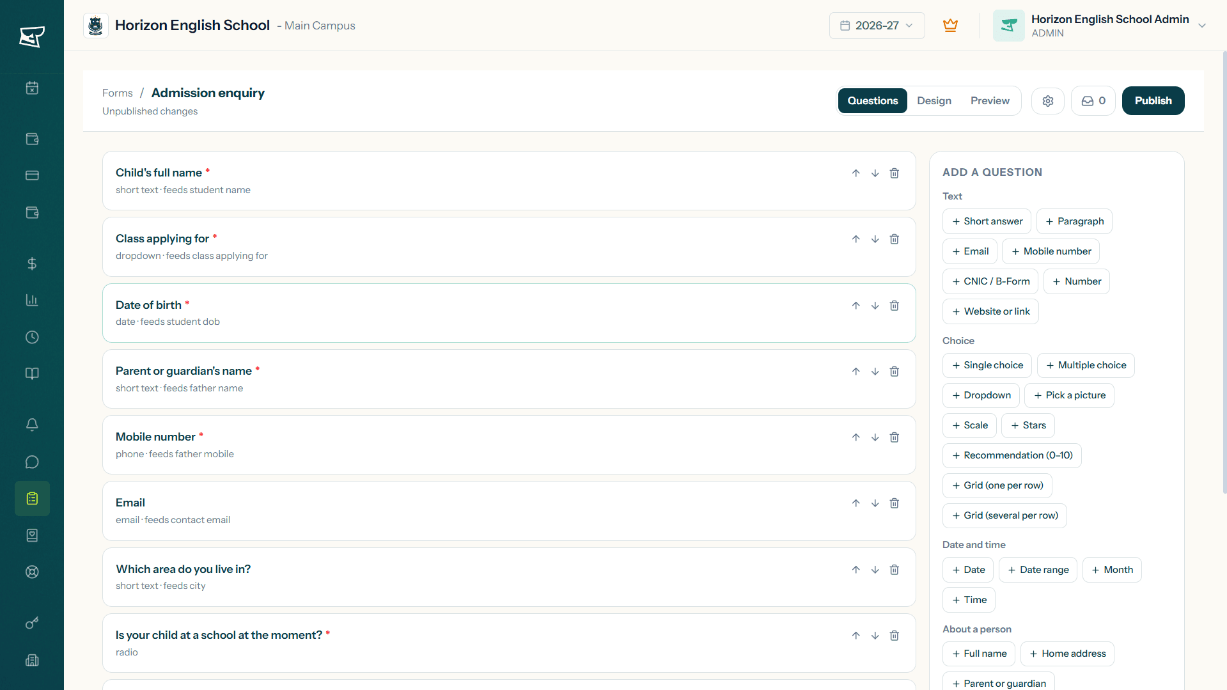Click the page vertical scrollbar
Image resolution: width=1227 pixels, height=690 pixels.
point(1224,272)
